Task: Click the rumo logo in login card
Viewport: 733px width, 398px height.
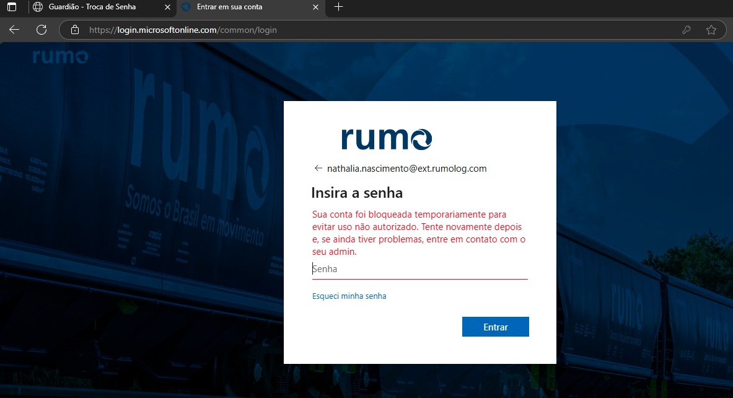Action: tap(387, 139)
